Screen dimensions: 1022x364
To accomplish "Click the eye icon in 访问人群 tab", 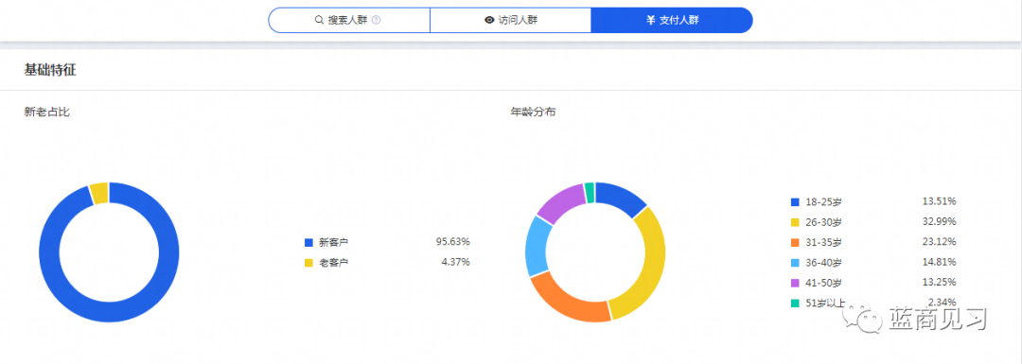I will pos(489,20).
